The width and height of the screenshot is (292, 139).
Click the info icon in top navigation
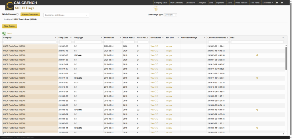pos(282,3)
